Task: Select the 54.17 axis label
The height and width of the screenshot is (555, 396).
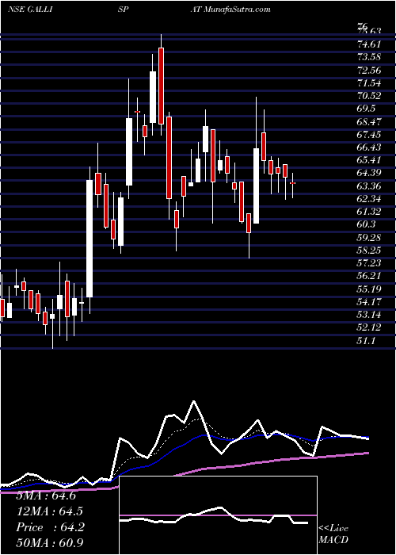Action: pos(369,301)
